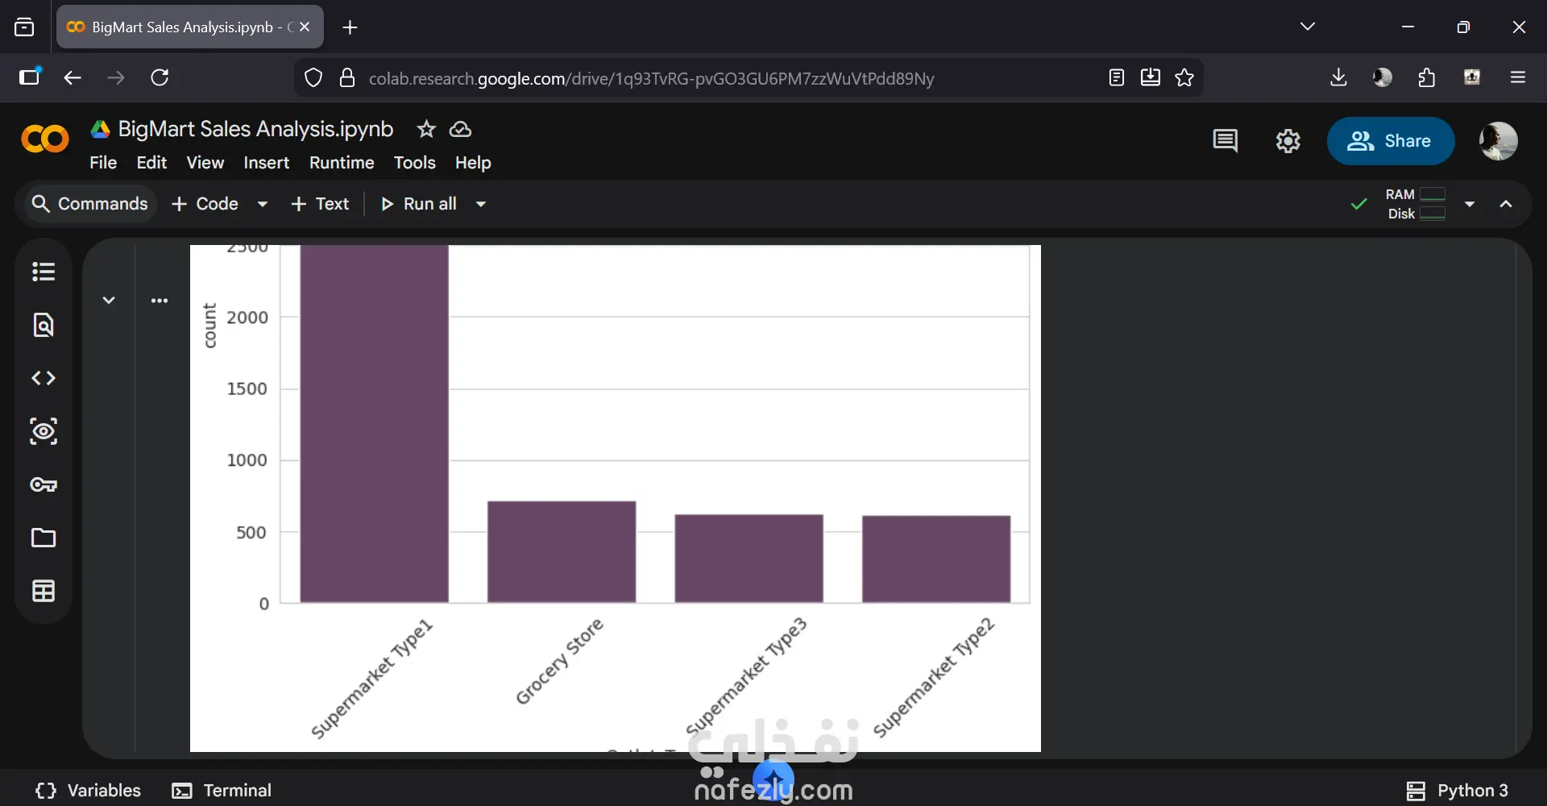Image resolution: width=1547 pixels, height=806 pixels.
Task: Open the Data explorer sidebar icon
Action: tap(44, 431)
